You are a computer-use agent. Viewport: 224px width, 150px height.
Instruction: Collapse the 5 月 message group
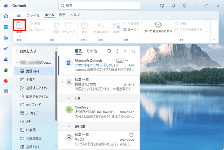tap(69, 99)
